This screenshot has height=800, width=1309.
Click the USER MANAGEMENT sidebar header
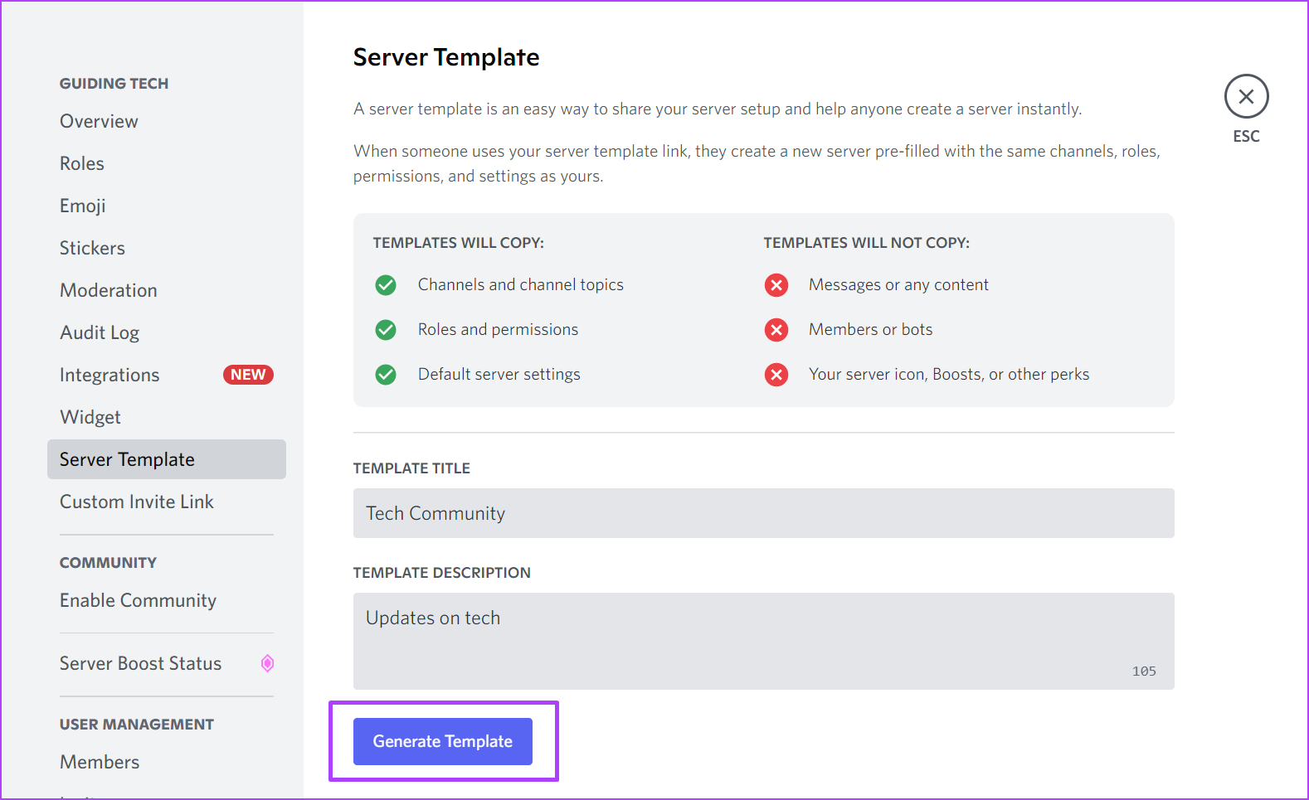pyautogui.click(x=137, y=725)
